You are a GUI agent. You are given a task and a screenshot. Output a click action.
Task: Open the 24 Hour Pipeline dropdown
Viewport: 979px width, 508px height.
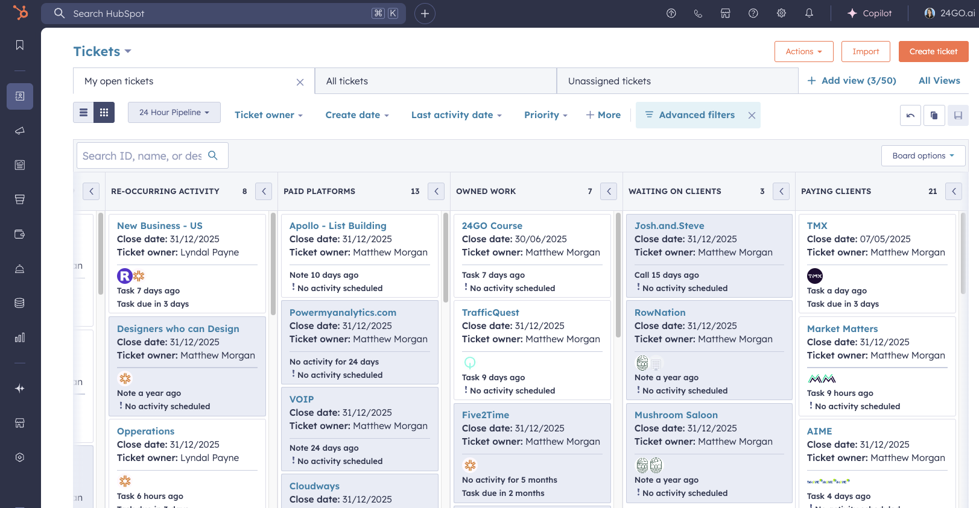174,113
